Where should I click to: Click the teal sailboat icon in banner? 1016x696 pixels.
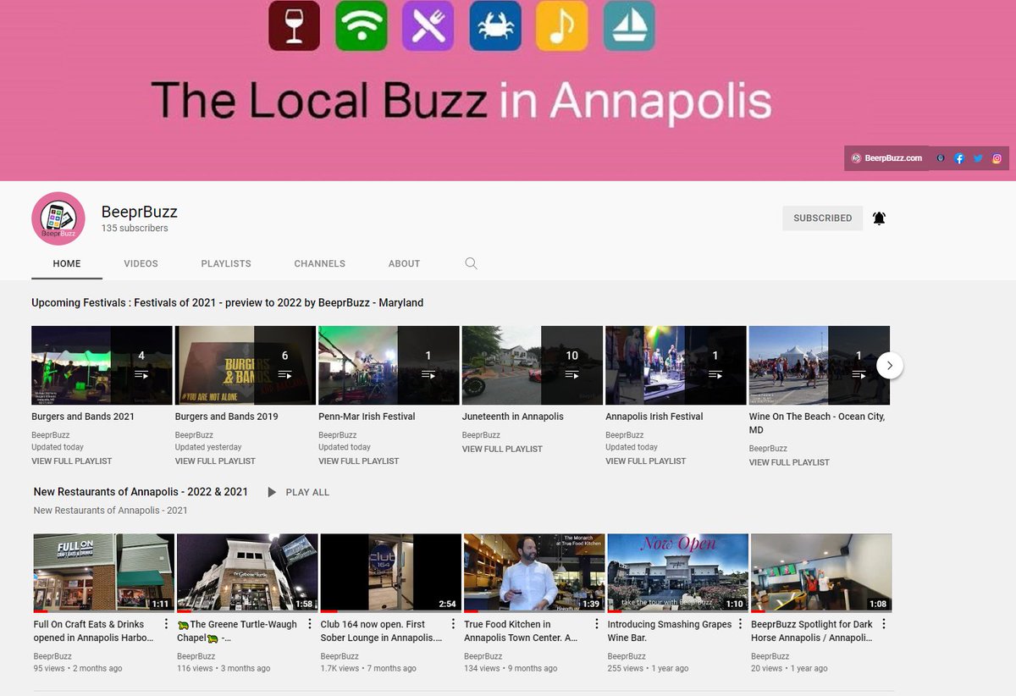tap(629, 25)
